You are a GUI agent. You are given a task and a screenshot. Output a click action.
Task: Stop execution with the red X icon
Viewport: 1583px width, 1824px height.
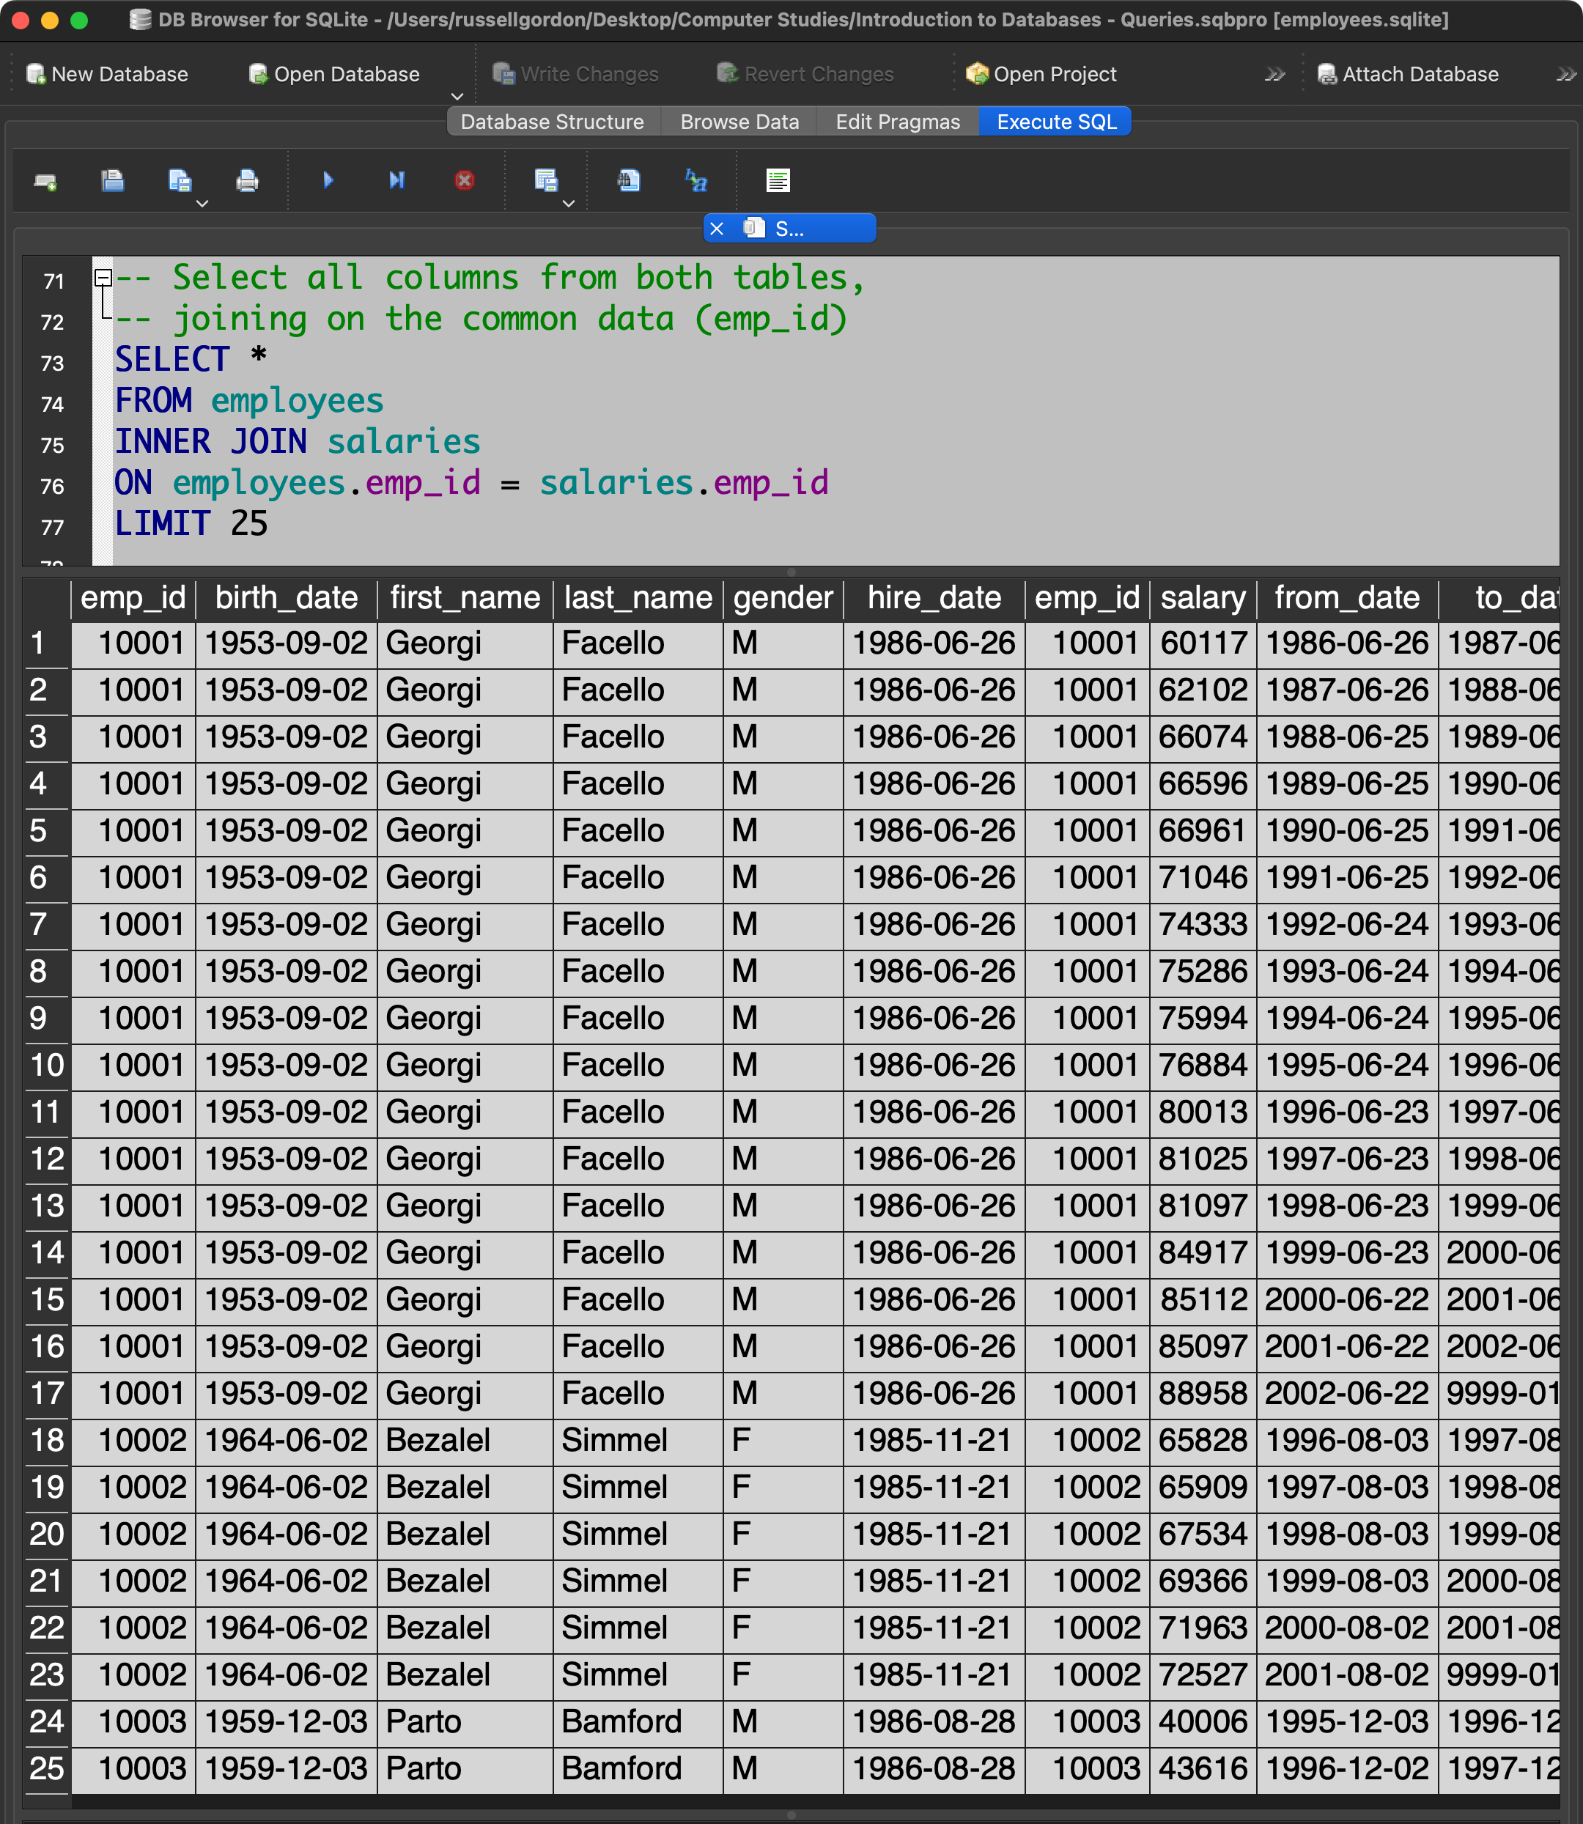point(464,181)
